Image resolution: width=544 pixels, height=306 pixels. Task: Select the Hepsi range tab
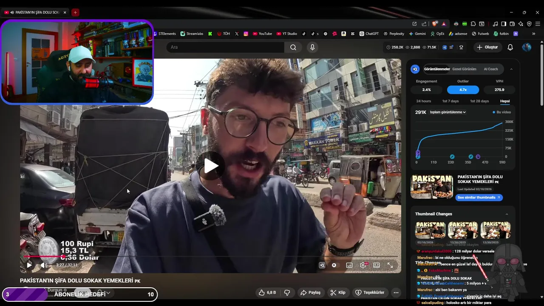505,101
